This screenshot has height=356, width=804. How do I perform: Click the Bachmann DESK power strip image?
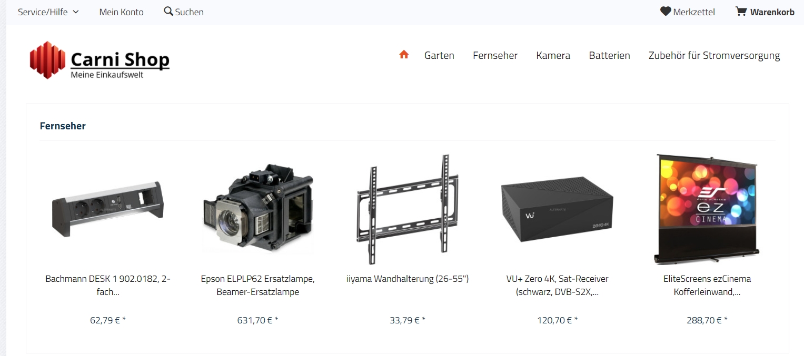pyautogui.click(x=108, y=209)
